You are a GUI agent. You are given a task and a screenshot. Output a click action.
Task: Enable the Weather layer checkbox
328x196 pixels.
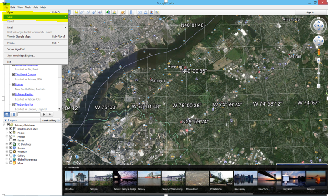[x=11, y=151]
